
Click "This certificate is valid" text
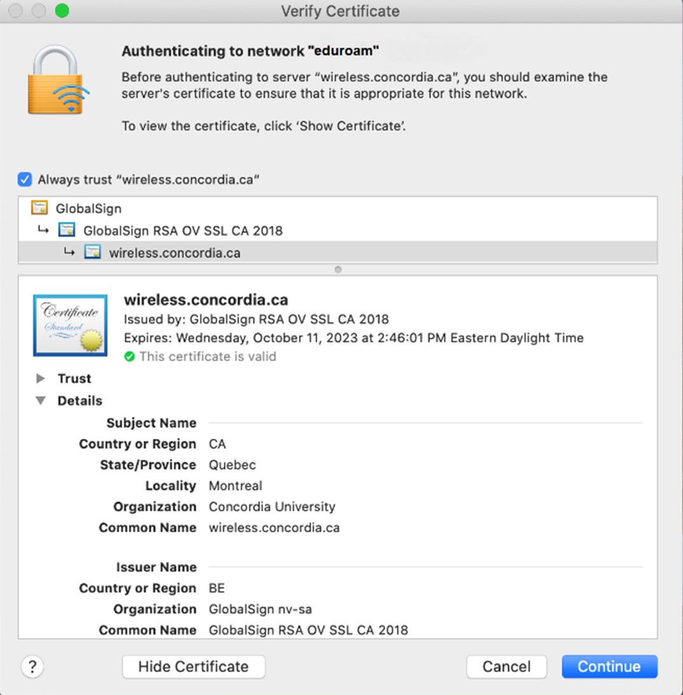pyautogui.click(x=208, y=356)
